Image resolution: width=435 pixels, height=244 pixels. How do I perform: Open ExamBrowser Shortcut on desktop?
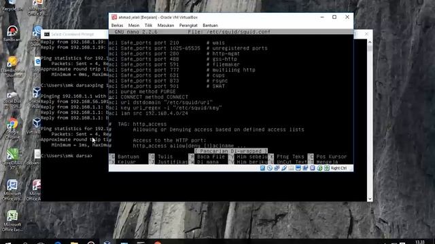pyautogui.click(x=12, y=67)
